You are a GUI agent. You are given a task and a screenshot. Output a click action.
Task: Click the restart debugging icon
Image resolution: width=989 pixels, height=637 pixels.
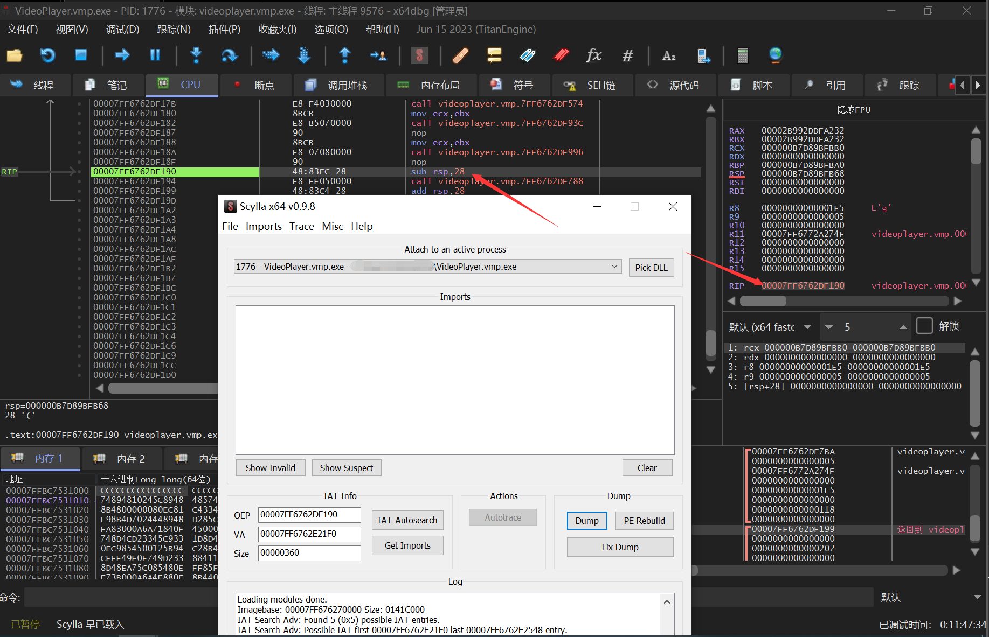(x=48, y=55)
